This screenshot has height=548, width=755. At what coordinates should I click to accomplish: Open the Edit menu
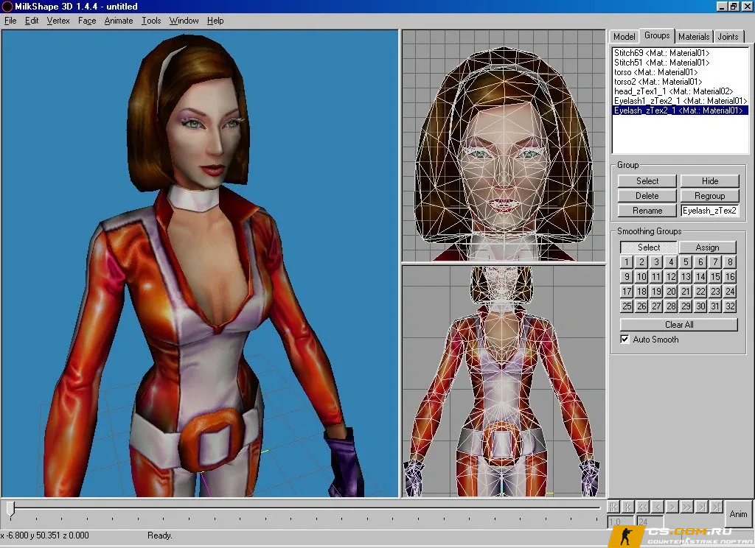pyautogui.click(x=32, y=21)
